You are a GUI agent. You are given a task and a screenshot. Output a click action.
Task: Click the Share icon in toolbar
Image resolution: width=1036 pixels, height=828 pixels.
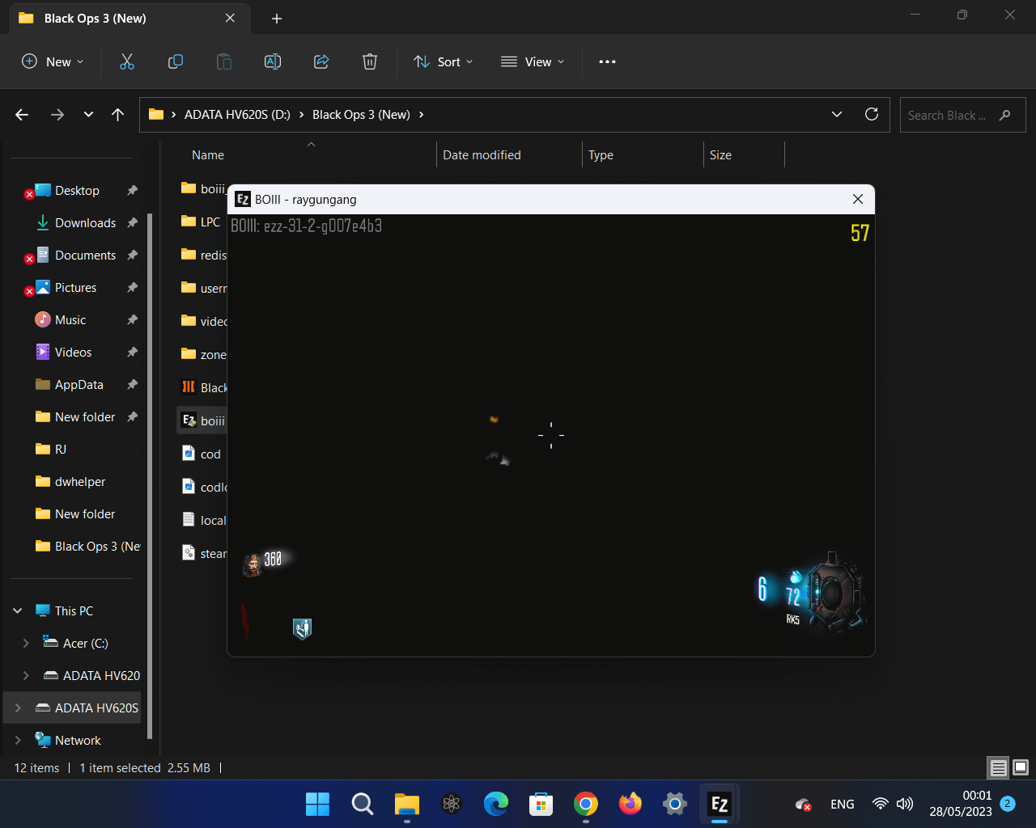pos(321,61)
